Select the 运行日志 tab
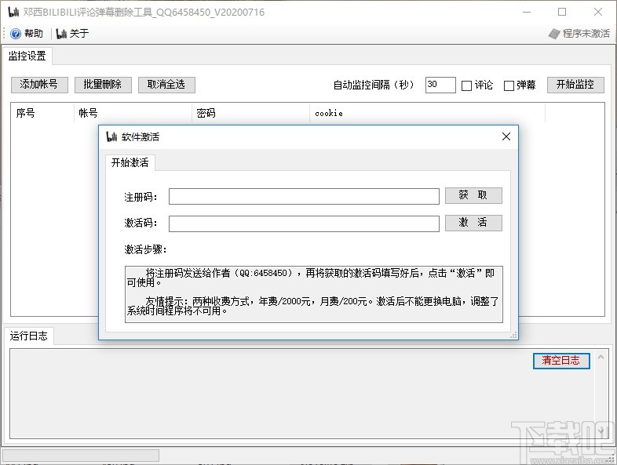 click(x=28, y=336)
